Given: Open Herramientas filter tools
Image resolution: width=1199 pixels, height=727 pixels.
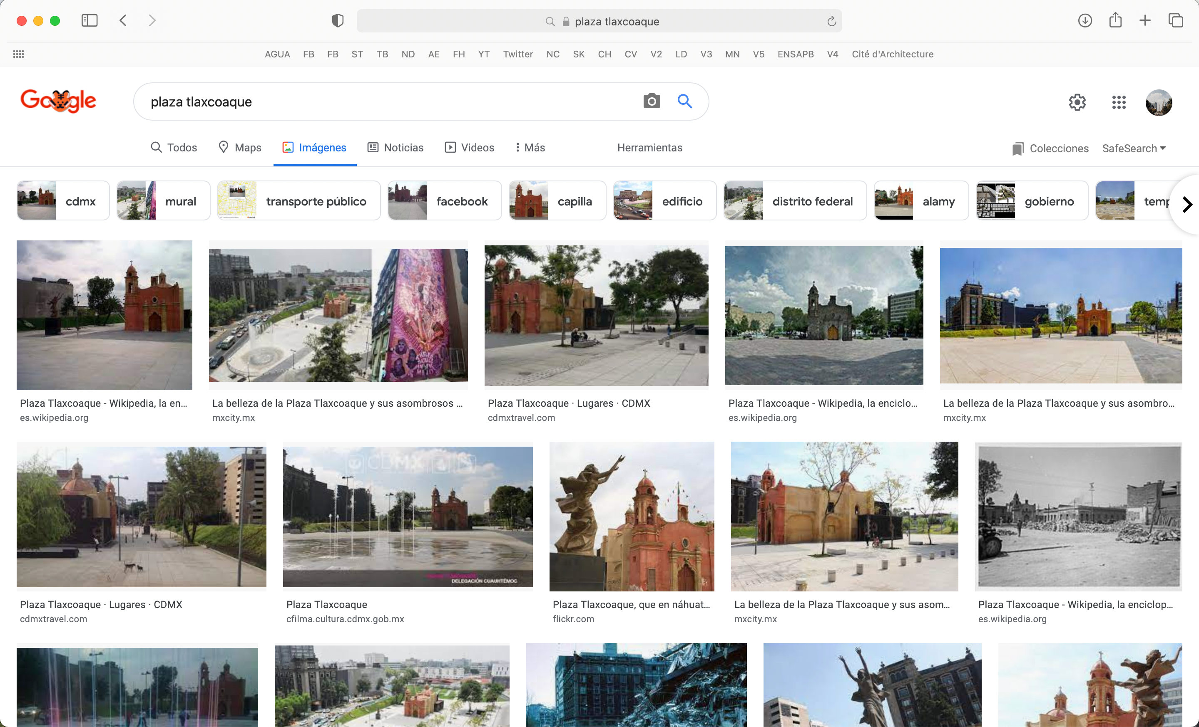Looking at the screenshot, I should point(649,147).
